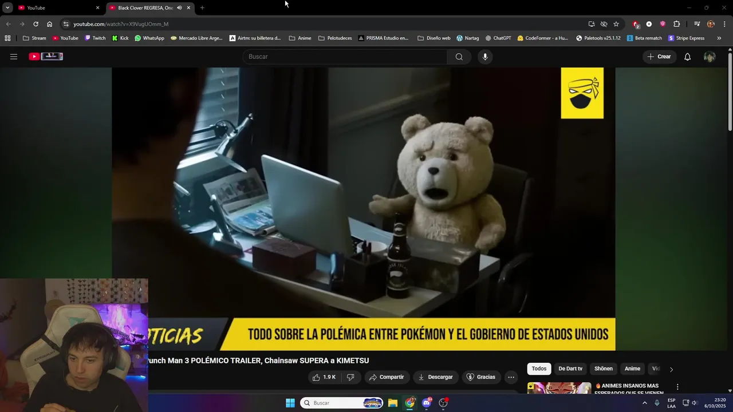Open the Pelotudeces bookmarks folder
733x412 pixels.
pos(335,38)
